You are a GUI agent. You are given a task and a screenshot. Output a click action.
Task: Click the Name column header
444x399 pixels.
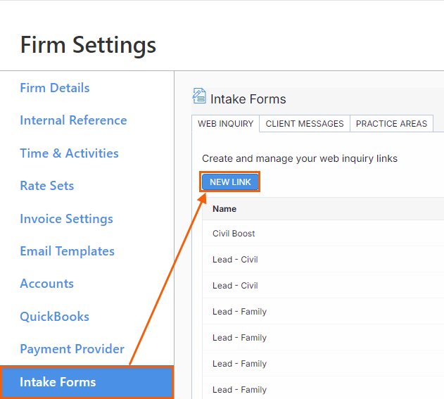[224, 209]
